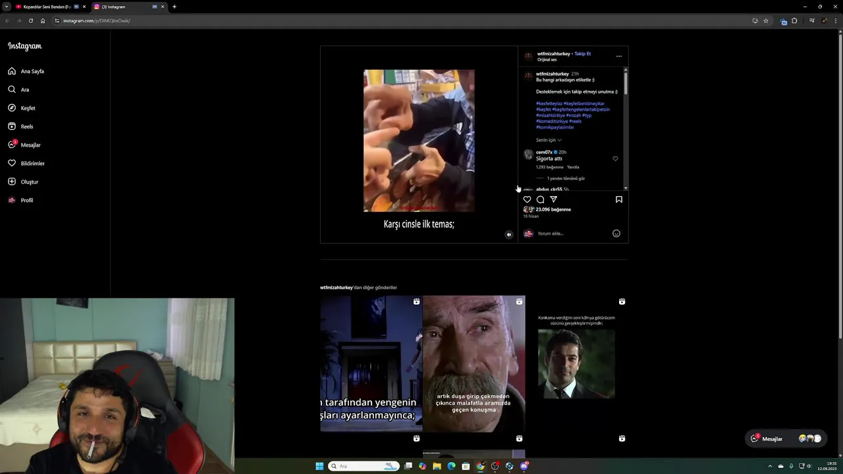Open the wtfmizahturkey username in the post header
The height and width of the screenshot is (474, 843).
[x=554, y=54]
